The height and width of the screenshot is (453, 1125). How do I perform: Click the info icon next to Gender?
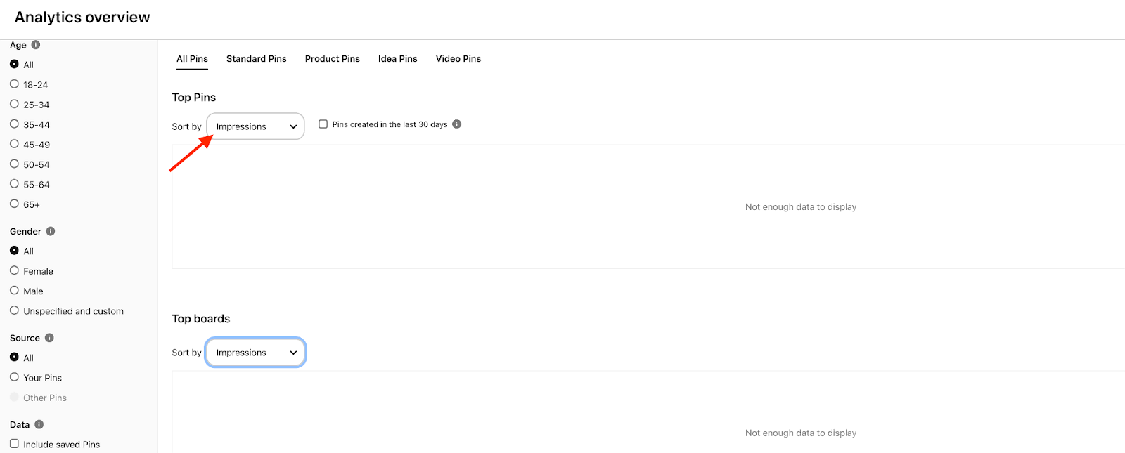click(51, 231)
